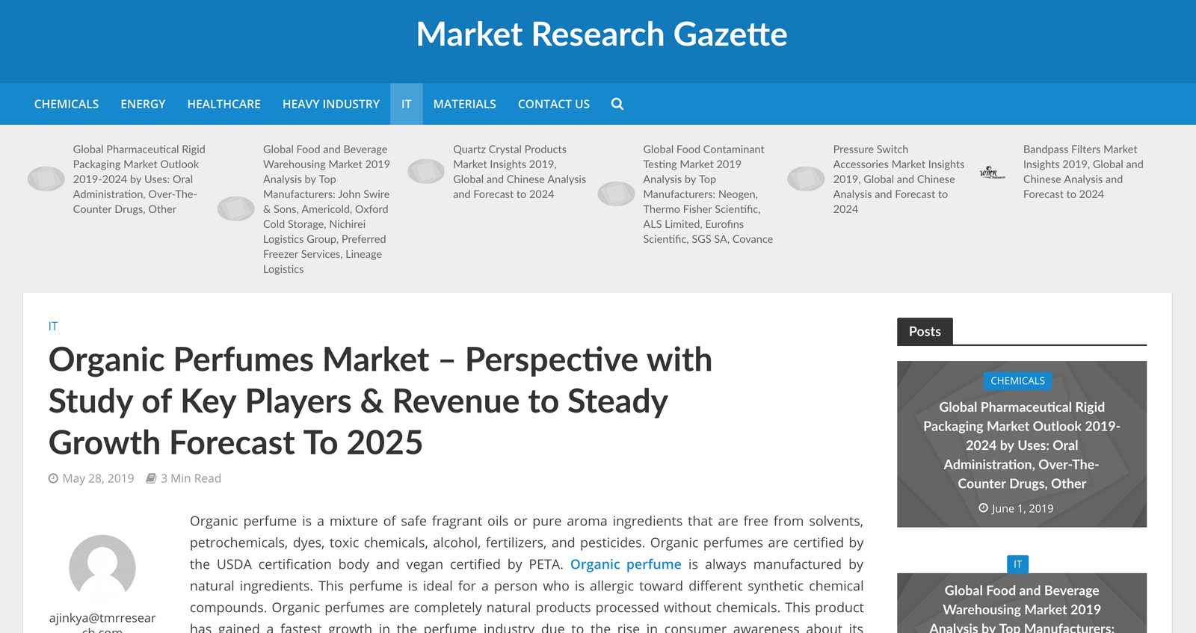Select Heavy Industry in the navigation

tap(331, 104)
